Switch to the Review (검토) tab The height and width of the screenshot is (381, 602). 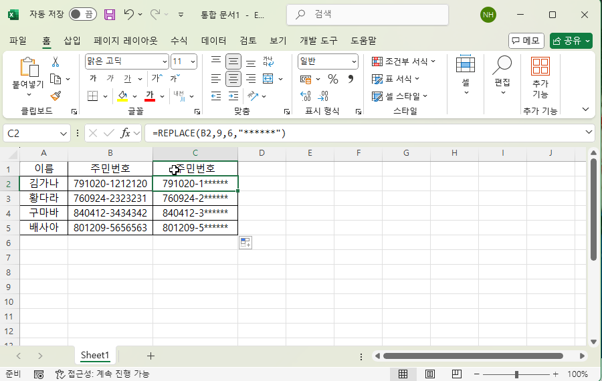[x=248, y=41]
